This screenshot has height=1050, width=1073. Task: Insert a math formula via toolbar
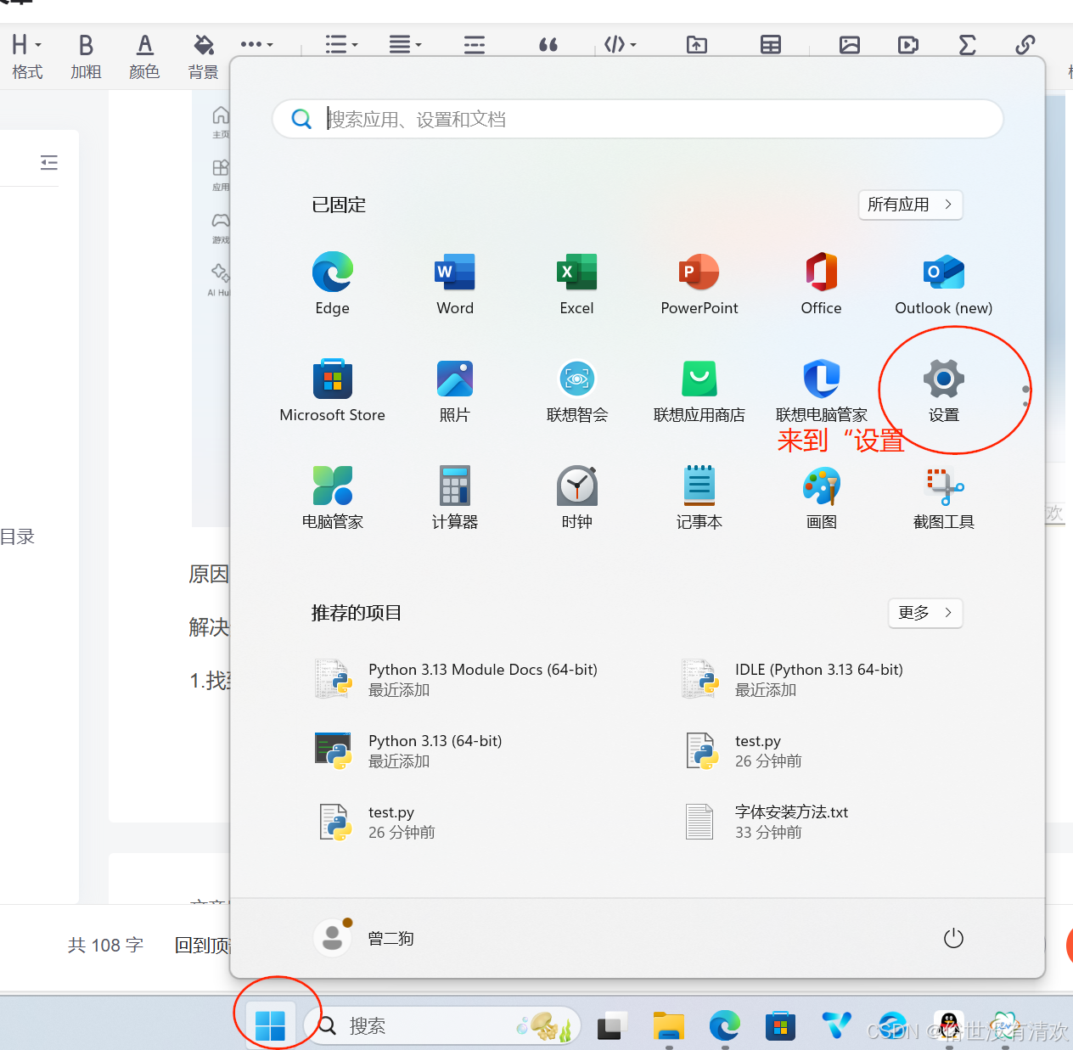point(967,44)
